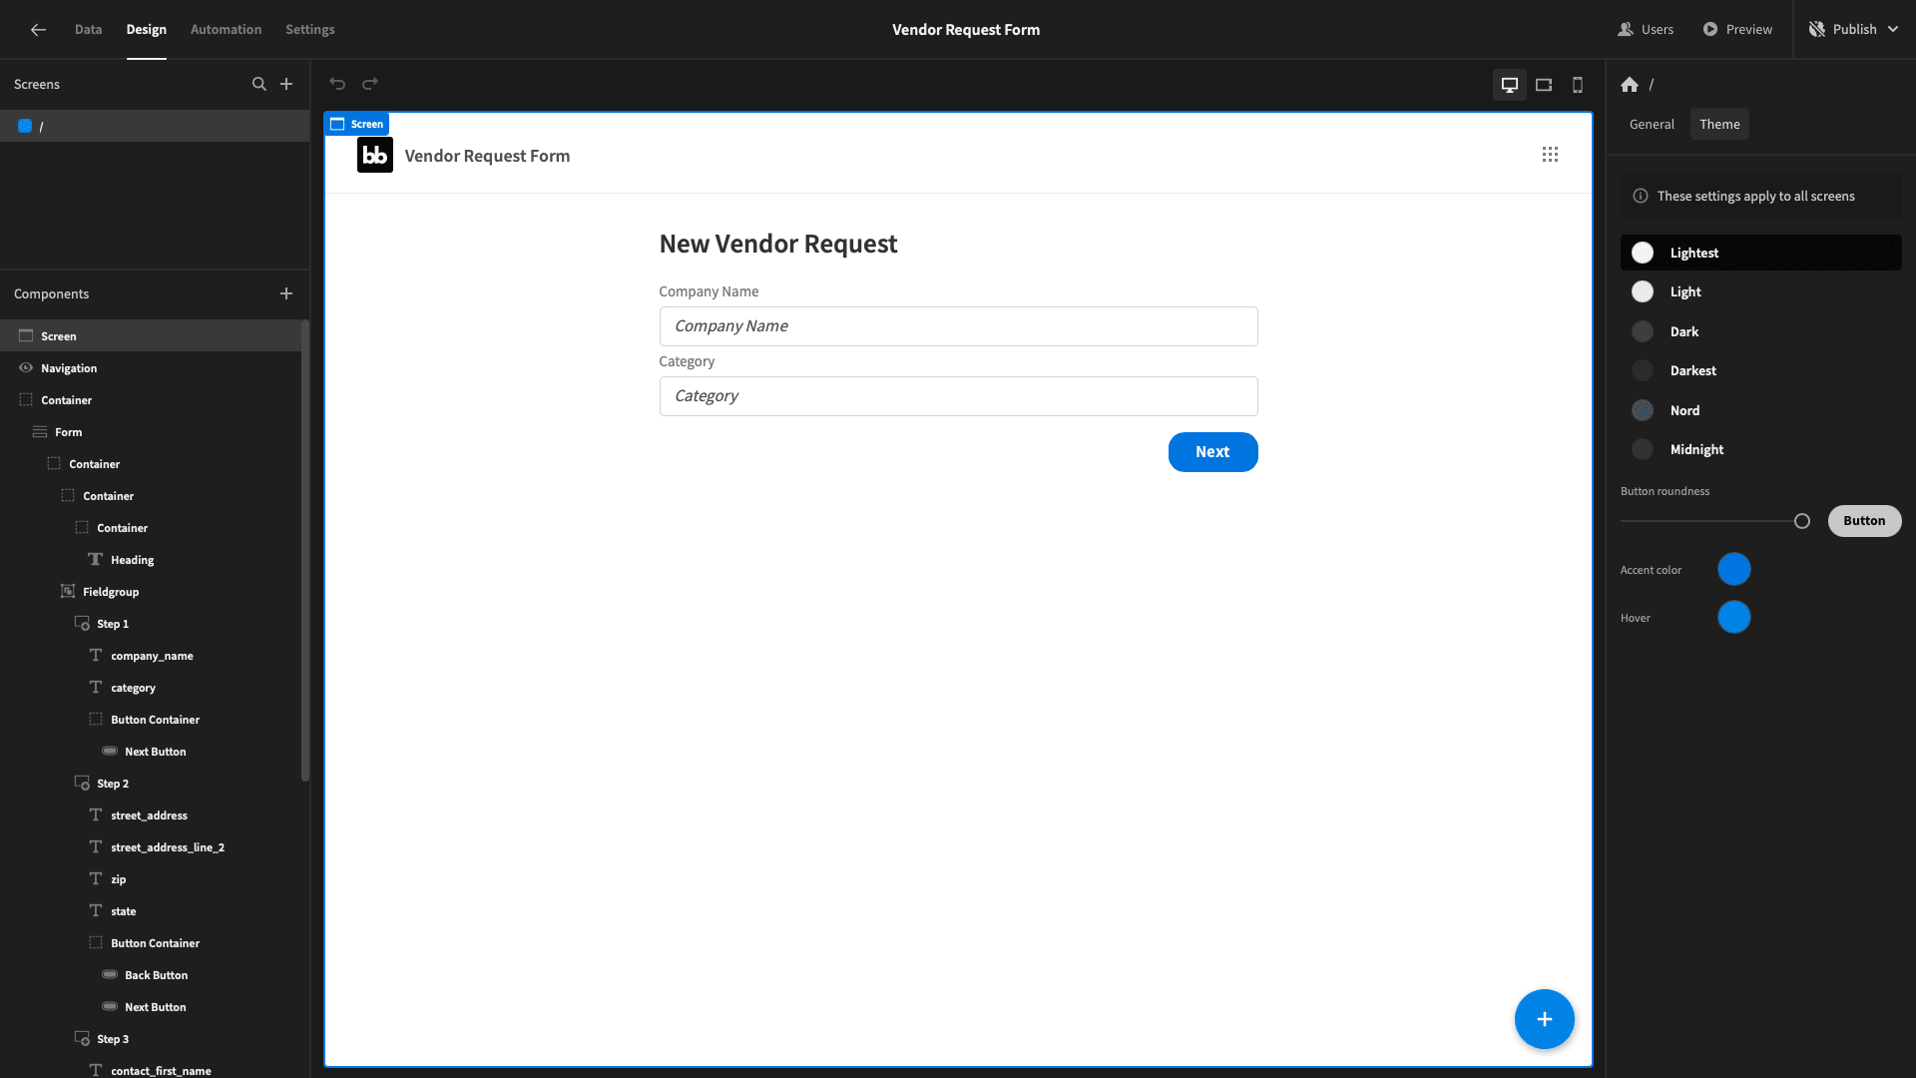Select the Nord theme

1761,410
